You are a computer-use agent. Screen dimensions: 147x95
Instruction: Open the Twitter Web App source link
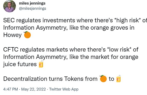click(x=64, y=89)
